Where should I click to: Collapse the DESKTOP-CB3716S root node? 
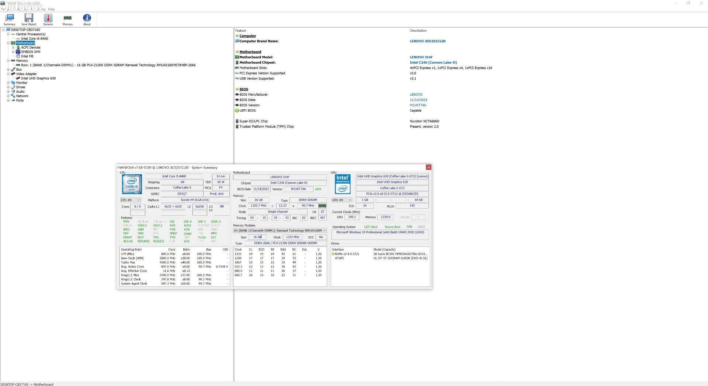point(3,30)
